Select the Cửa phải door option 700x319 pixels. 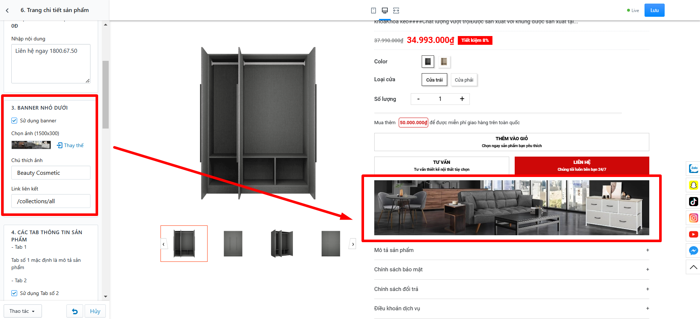pyautogui.click(x=464, y=80)
